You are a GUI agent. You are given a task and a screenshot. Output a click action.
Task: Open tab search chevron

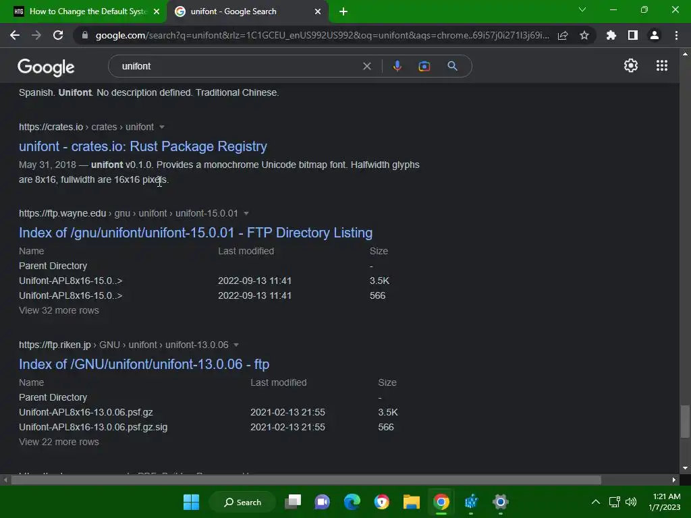click(582, 9)
